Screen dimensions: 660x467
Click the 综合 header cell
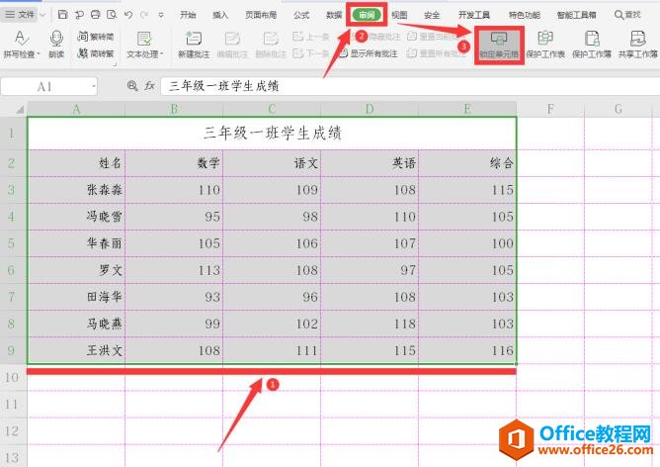point(467,163)
